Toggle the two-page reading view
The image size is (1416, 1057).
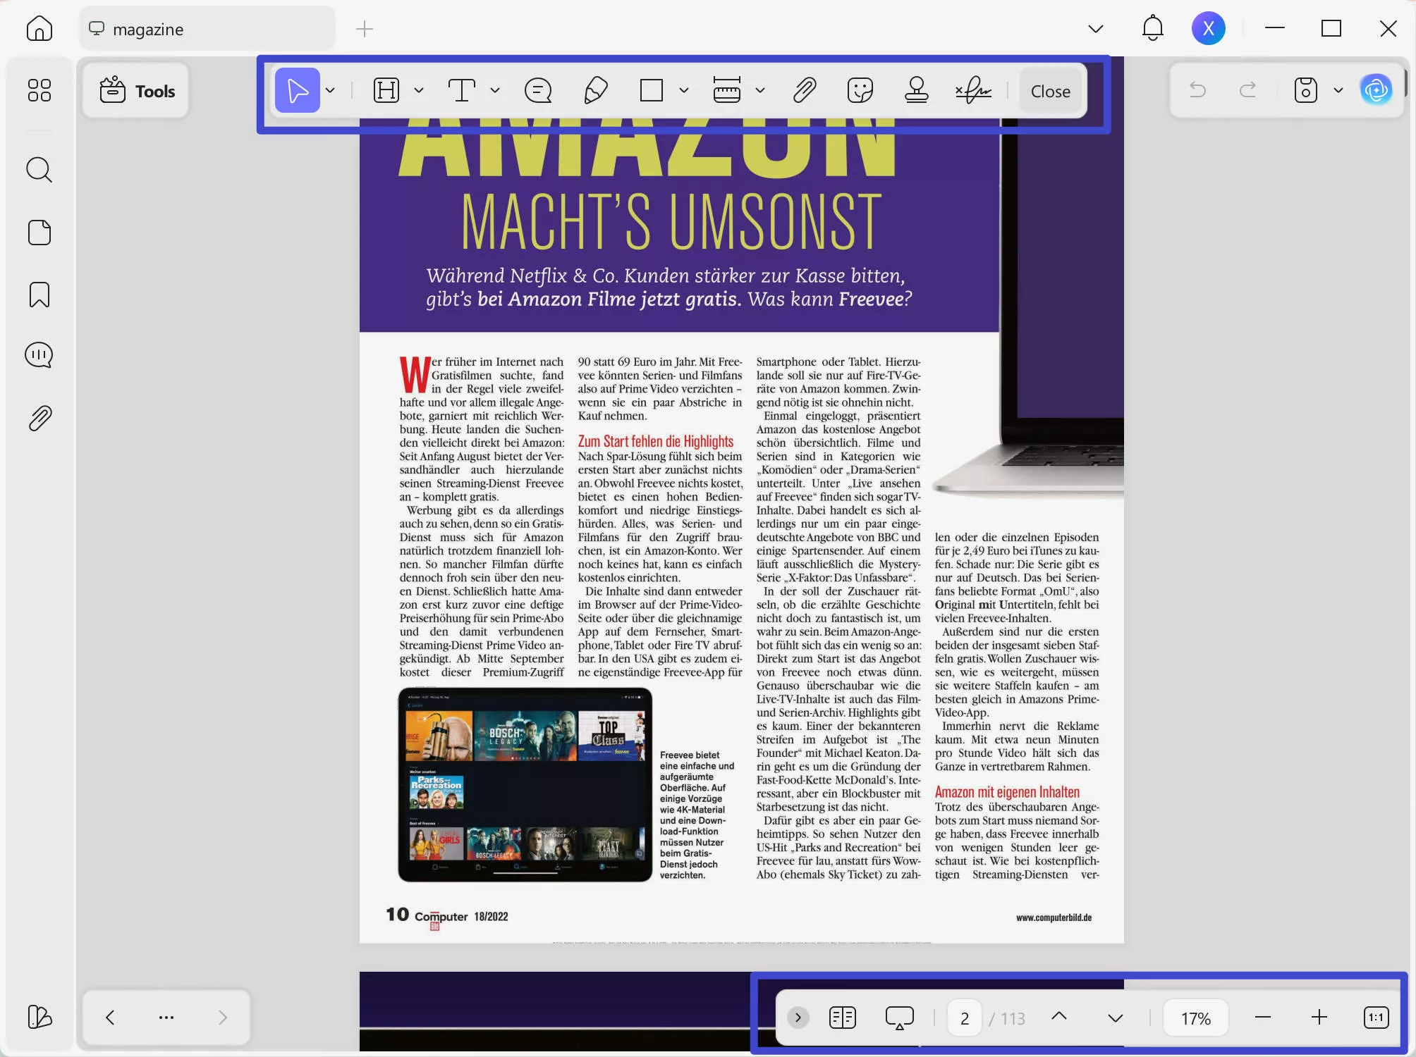[843, 1018]
